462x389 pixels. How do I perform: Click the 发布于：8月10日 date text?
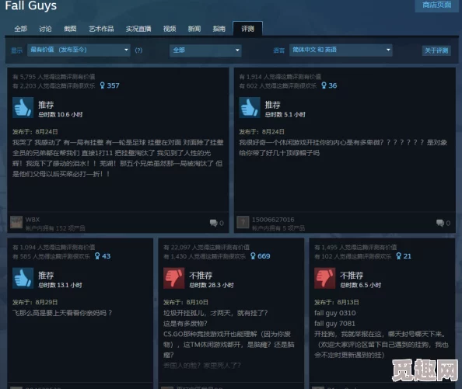pos(186,302)
